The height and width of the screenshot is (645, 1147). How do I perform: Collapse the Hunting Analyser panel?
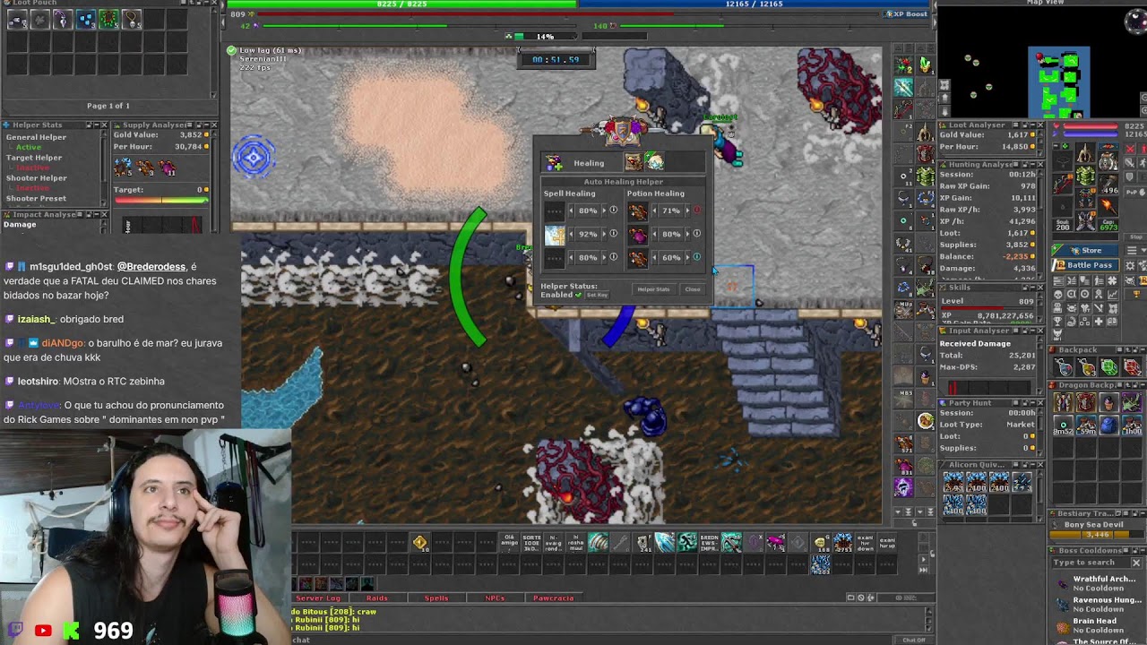tap(1033, 164)
